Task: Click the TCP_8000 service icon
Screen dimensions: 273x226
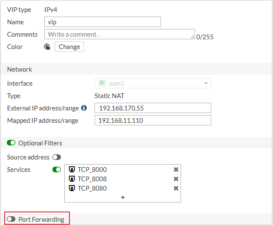Action: pos(72,169)
